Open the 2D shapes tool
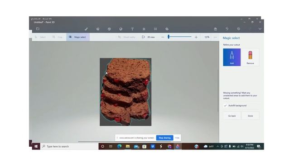 [x=98, y=29]
